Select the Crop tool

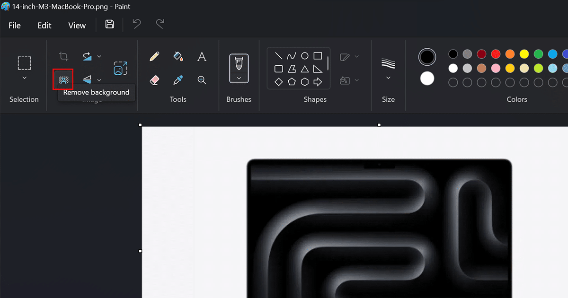click(x=63, y=57)
